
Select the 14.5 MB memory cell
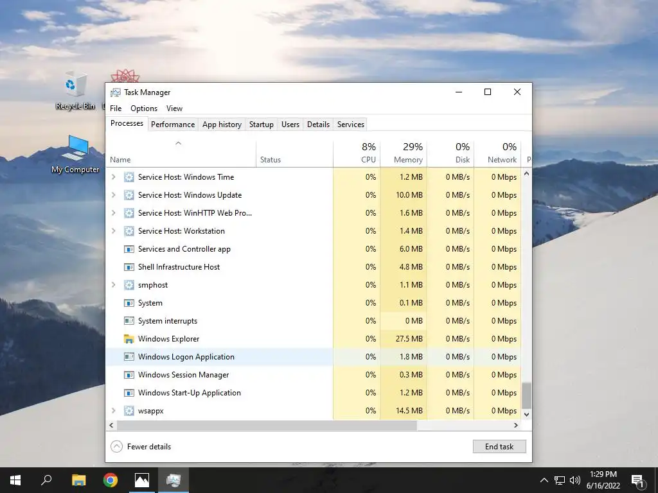[404, 411]
